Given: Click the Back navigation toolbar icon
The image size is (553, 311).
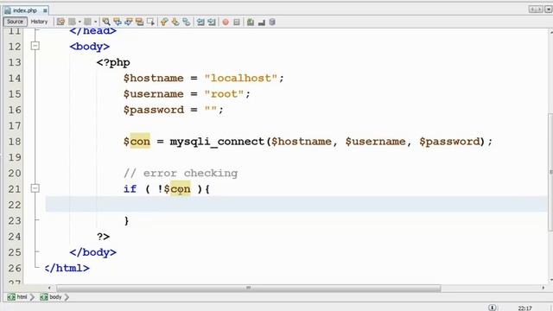Looking at the screenshot, I should pos(72,22).
